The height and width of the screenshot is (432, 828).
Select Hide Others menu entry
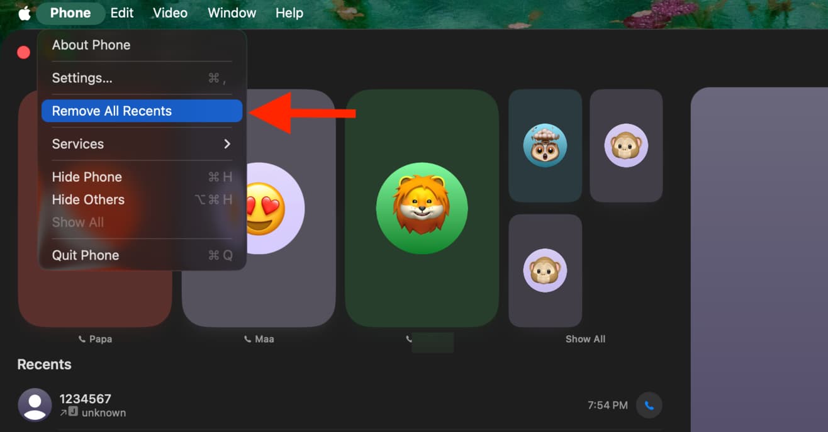click(x=142, y=199)
